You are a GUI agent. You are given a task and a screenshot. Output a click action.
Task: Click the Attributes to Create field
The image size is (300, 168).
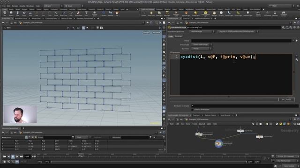[x=245, y=106]
